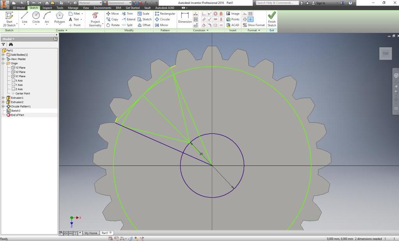Screen dimensions: 399x241
Task: Click Sign In
Action: 318,3
